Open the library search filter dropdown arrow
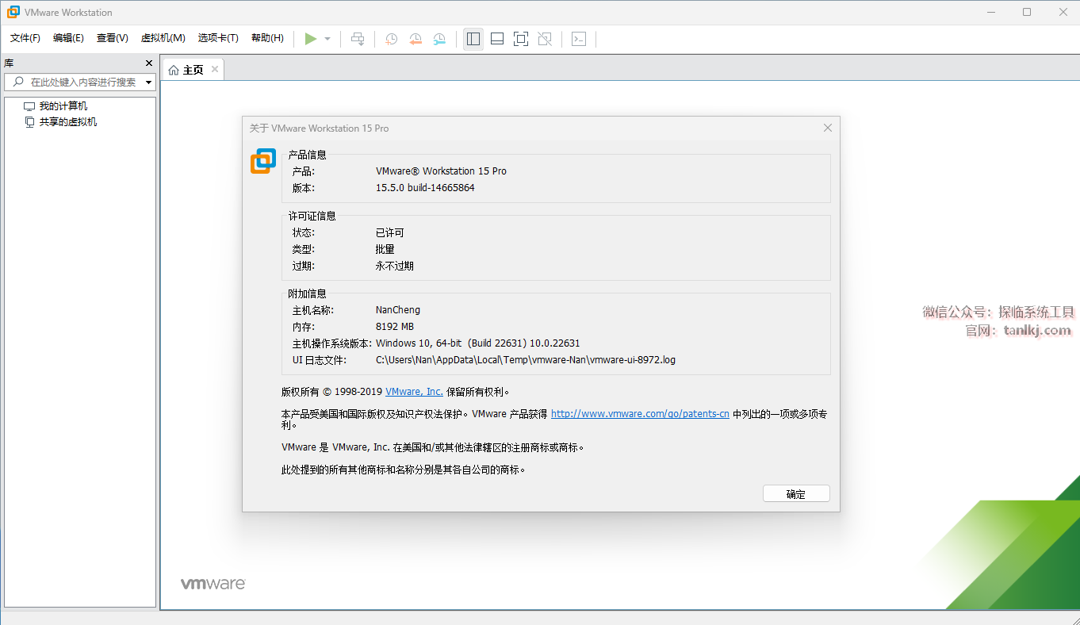The height and width of the screenshot is (625, 1080). pyautogui.click(x=148, y=82)
